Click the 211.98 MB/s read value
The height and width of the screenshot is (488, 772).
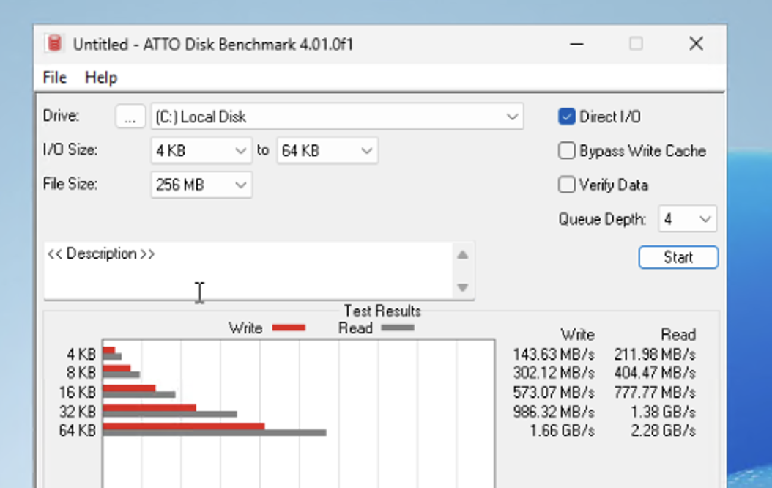click(x=655, y=355)
